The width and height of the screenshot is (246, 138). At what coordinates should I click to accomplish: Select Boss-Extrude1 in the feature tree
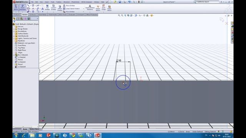coord(23,55)
